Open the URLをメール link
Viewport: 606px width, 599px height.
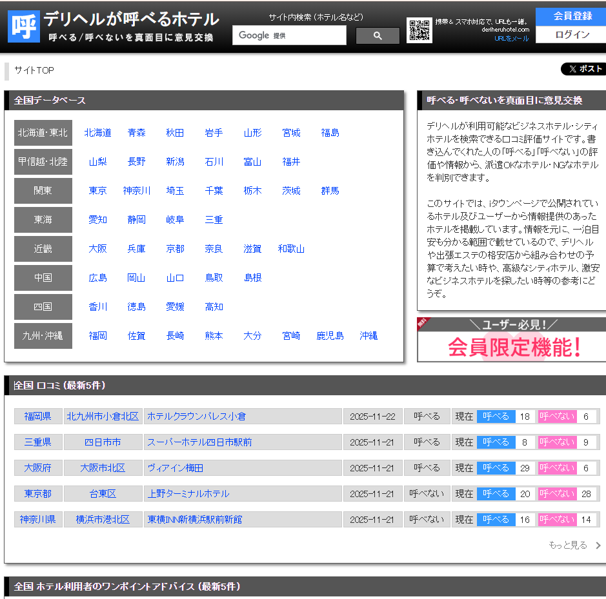point(511,39)
